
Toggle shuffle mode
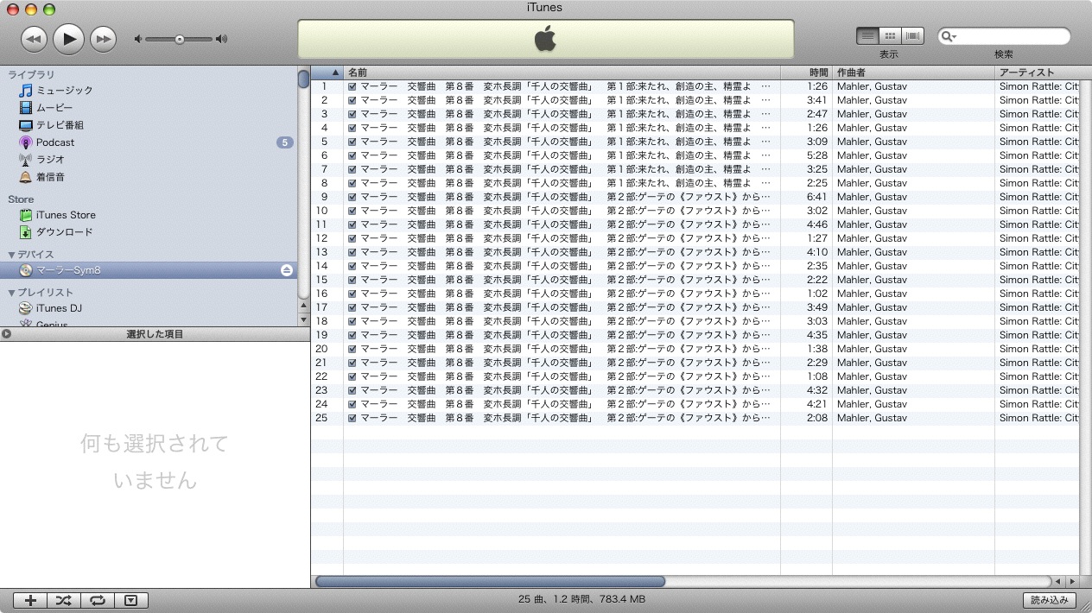64,601
